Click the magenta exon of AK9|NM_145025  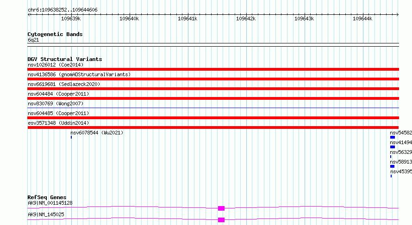221,220
